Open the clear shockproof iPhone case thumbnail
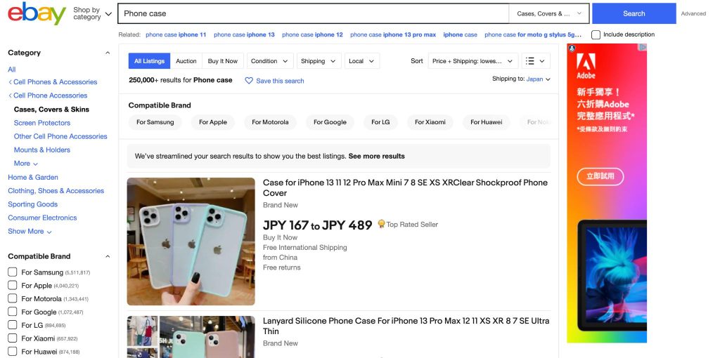720x358 pixels. (x=191, y=241)
